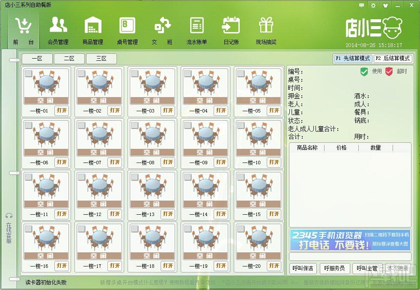Click 打开 button for table 一楼-18
420x290 pixels.
click(x=168, y=266)
